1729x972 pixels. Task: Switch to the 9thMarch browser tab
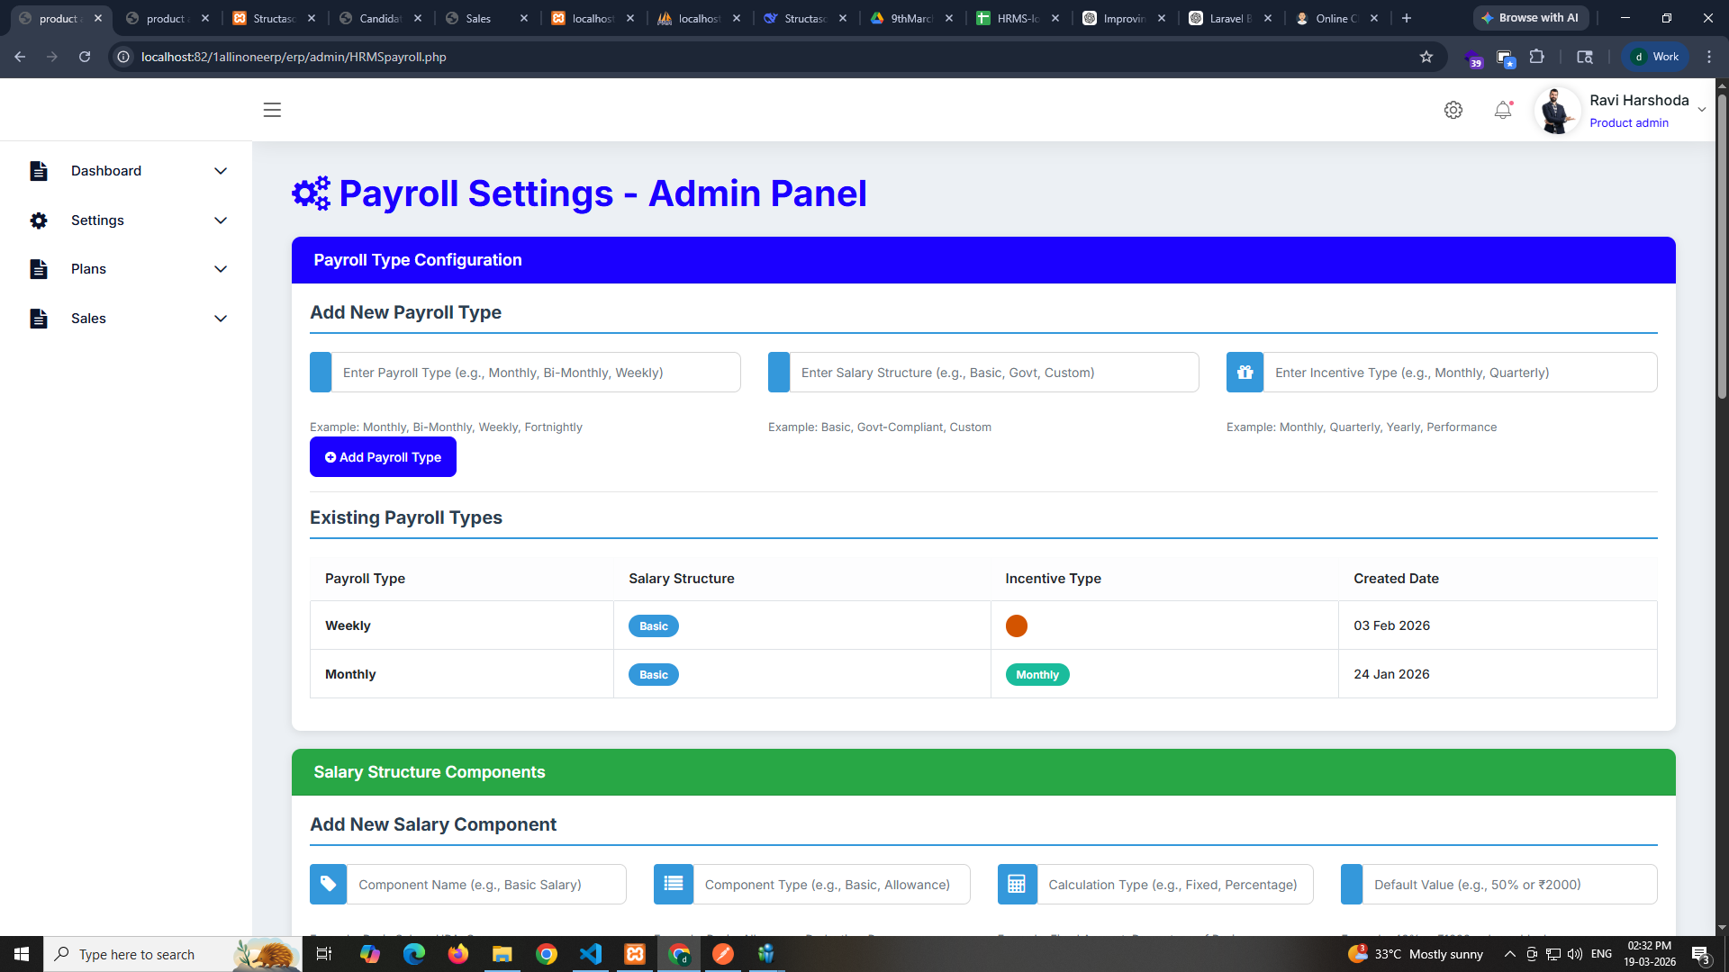click(911, 18)
